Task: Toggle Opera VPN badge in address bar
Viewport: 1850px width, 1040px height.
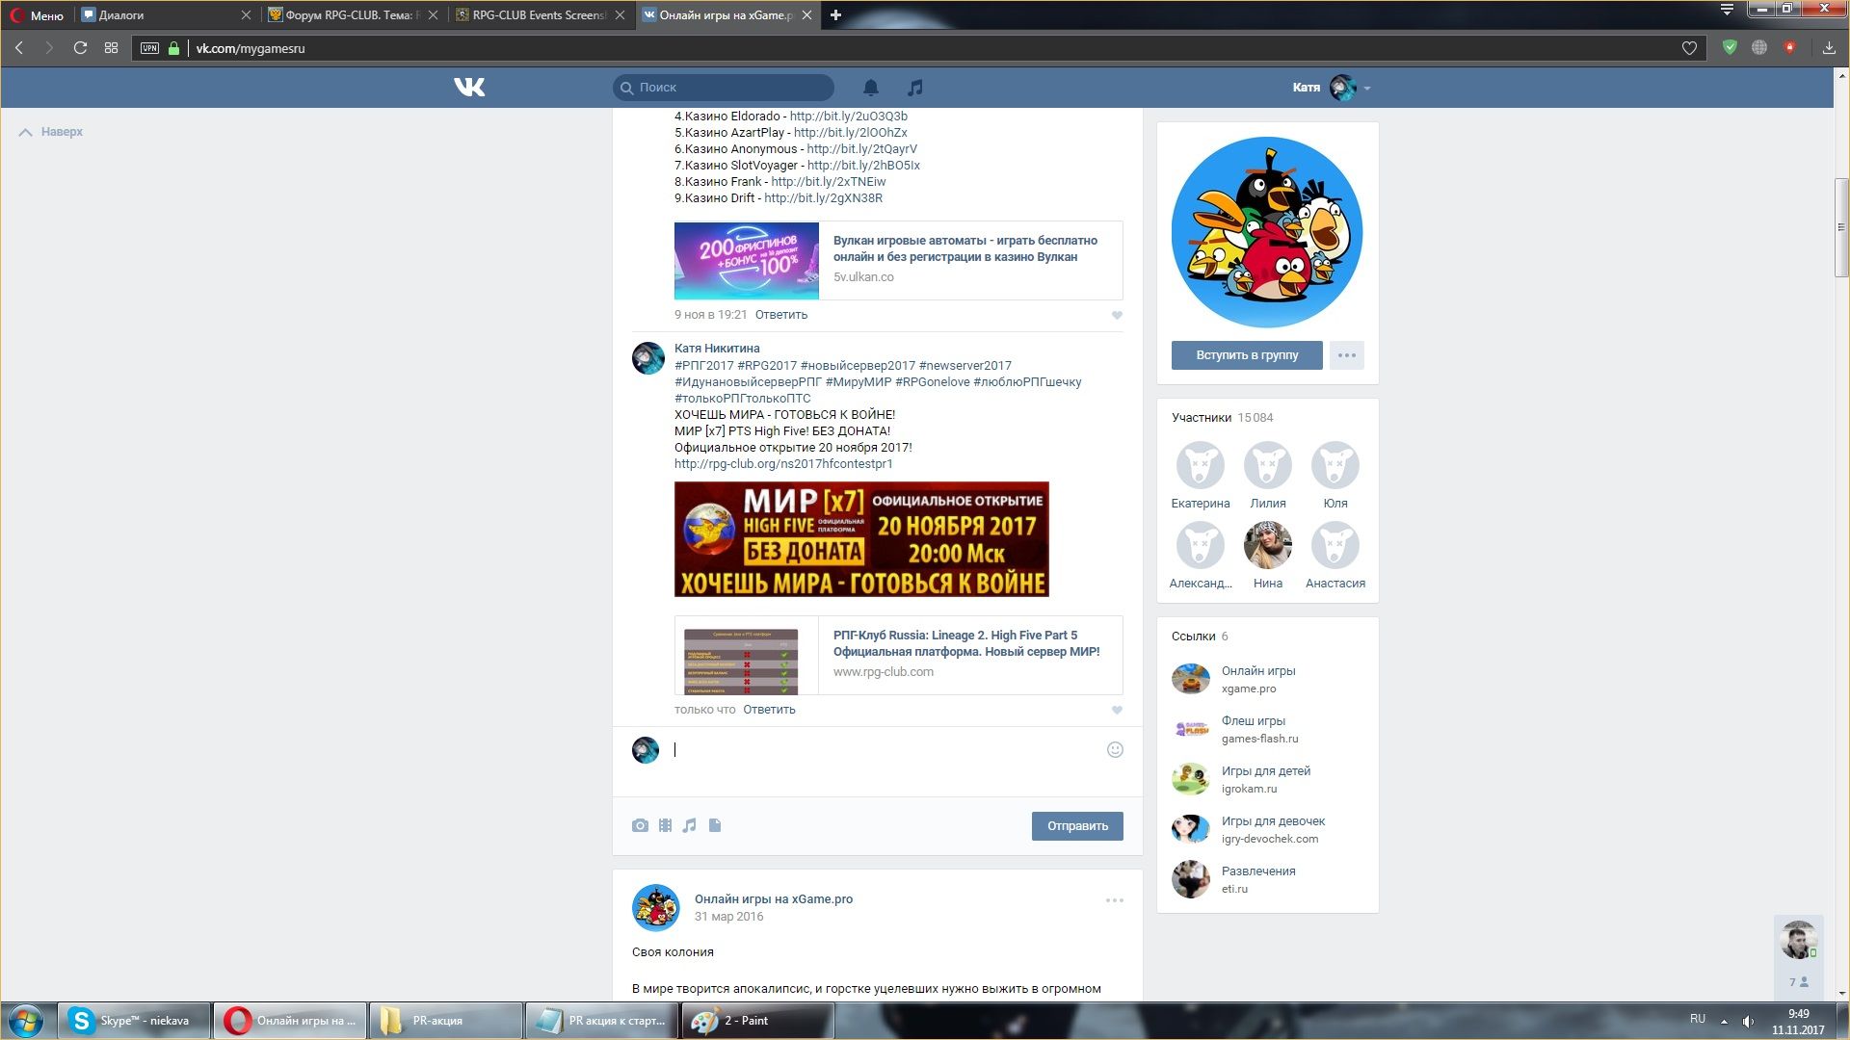Action: [x=149, y=48]
